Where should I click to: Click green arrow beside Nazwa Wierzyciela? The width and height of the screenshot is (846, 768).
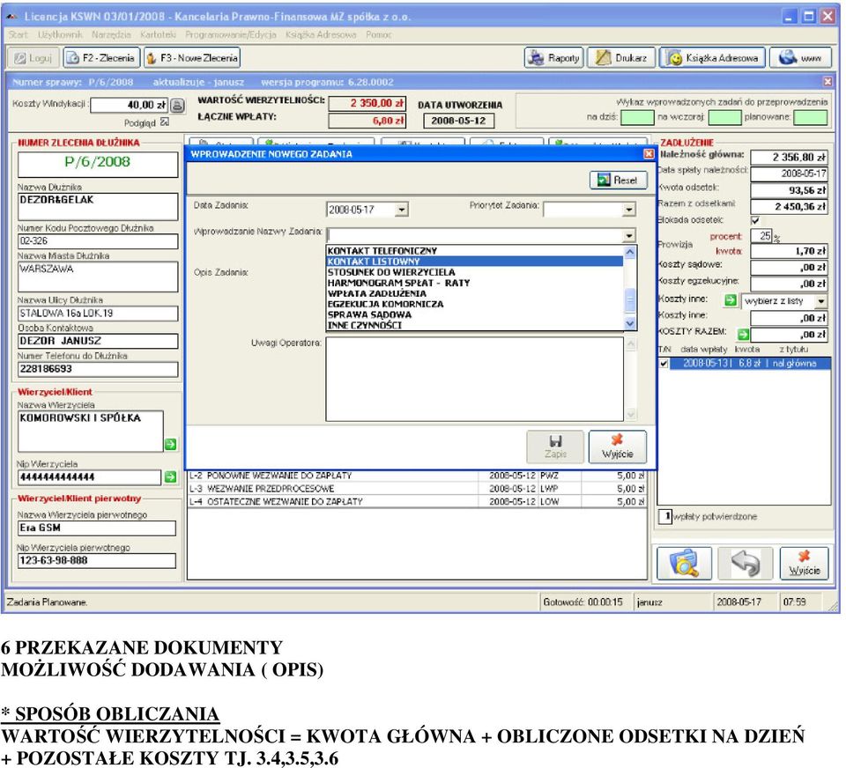(170, 445)
